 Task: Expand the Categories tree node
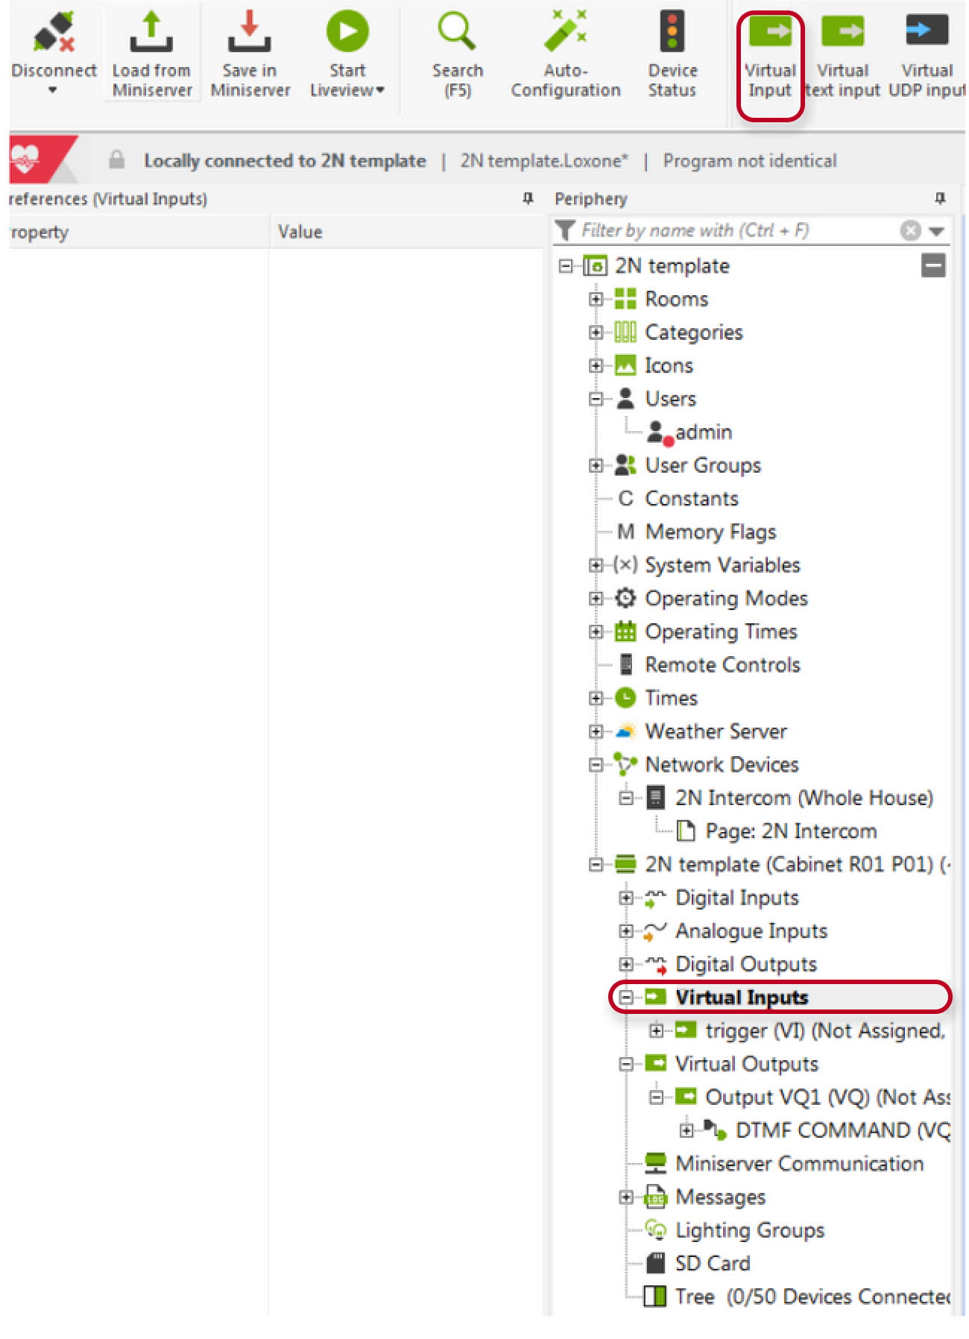coord(595,333)
